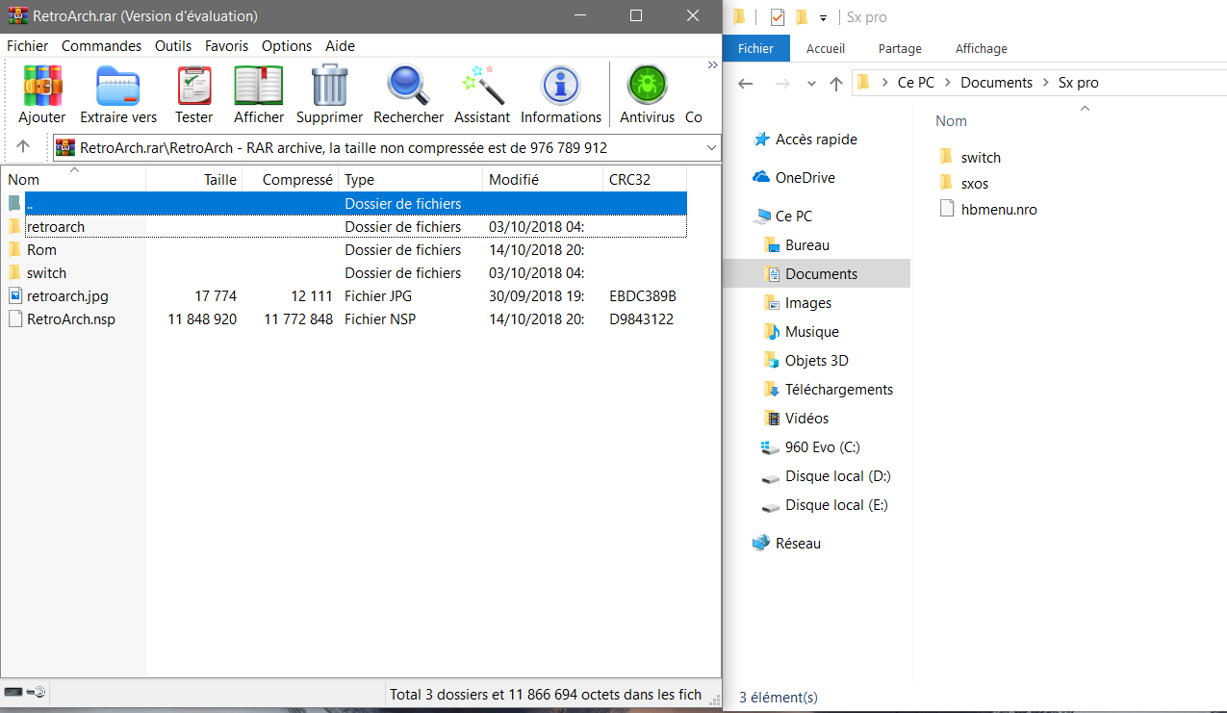Screen dimensions: 1227x713
Task: Sort archive list by Compressé column
Action: [x=291, y=180]
